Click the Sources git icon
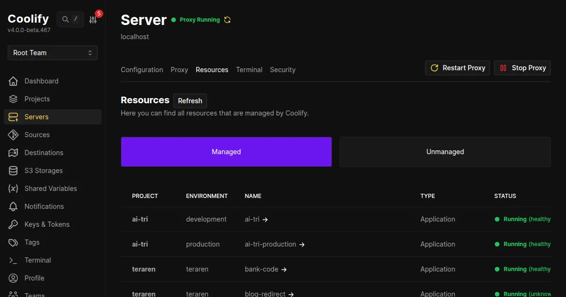This screenshot has height=297, width=566. click(x=14, y=135)
